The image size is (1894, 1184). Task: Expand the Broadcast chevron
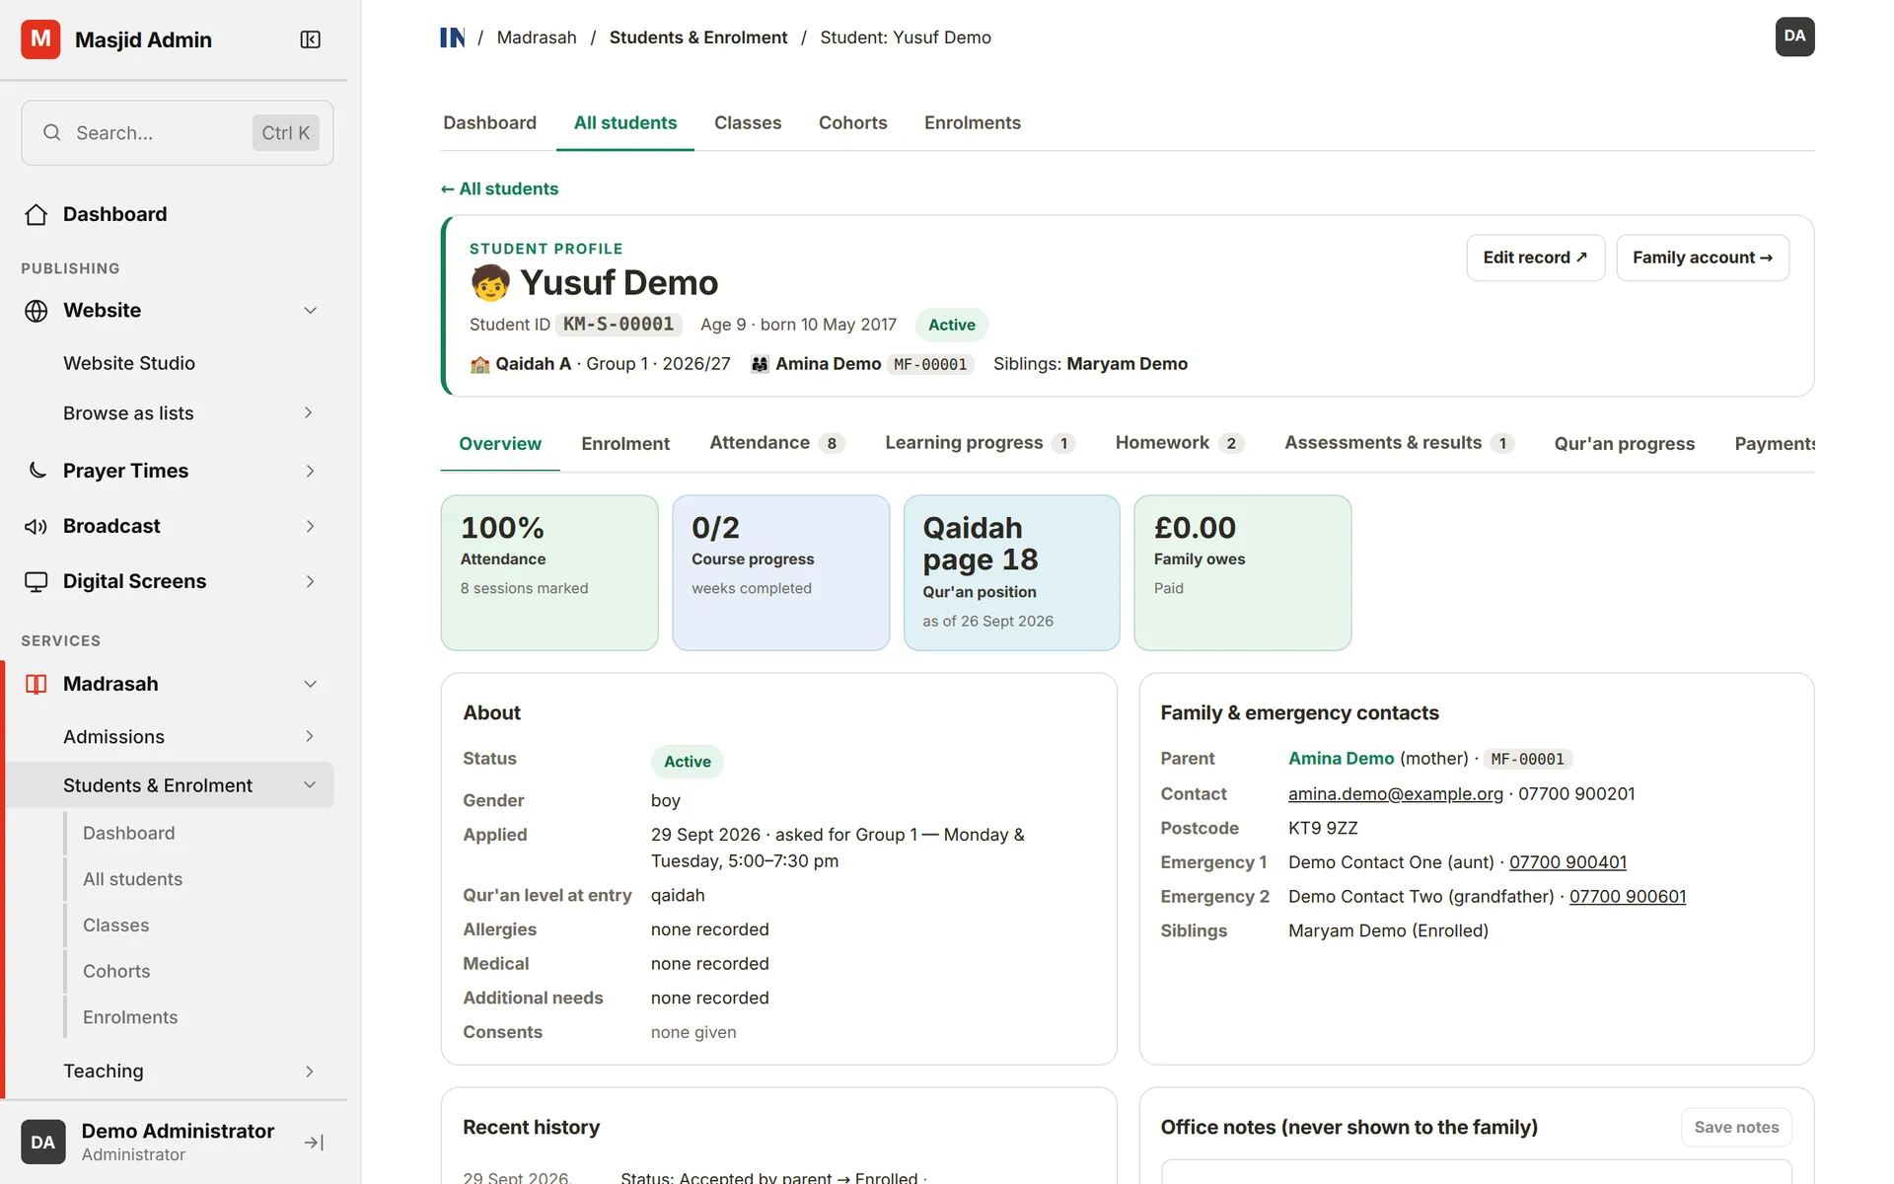(x=310, y=526)
